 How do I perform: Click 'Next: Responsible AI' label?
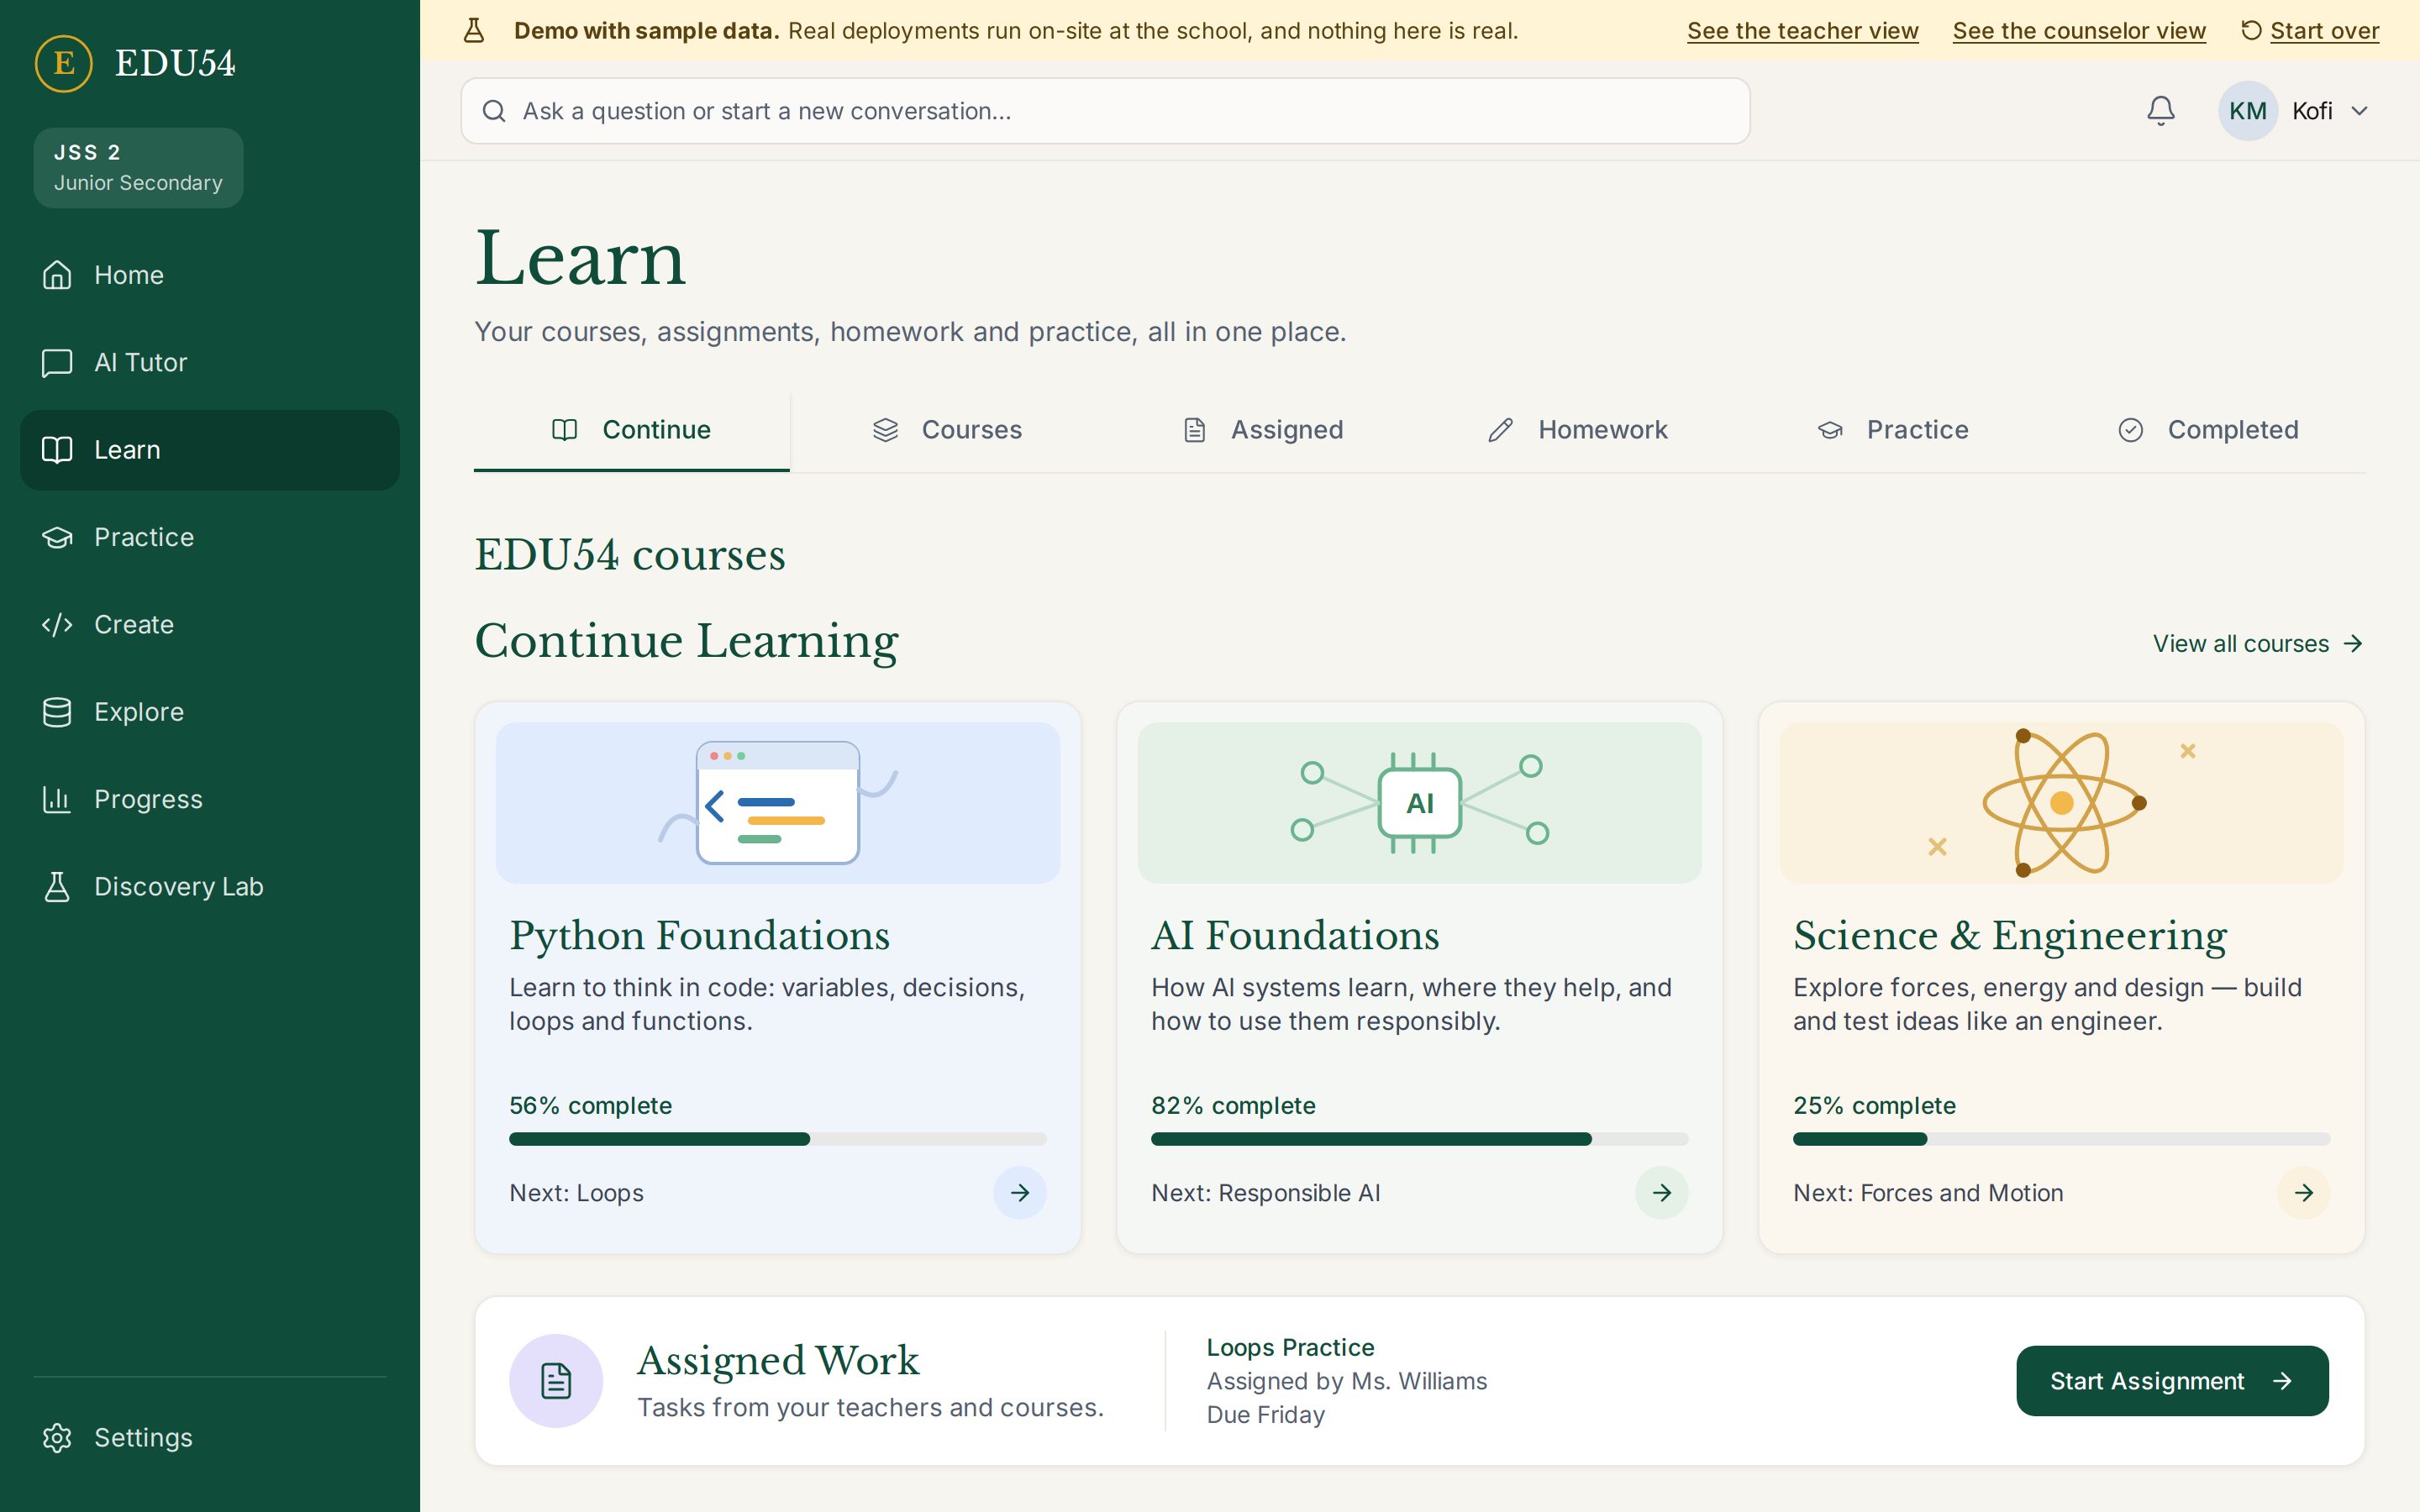[1265, 1193]
